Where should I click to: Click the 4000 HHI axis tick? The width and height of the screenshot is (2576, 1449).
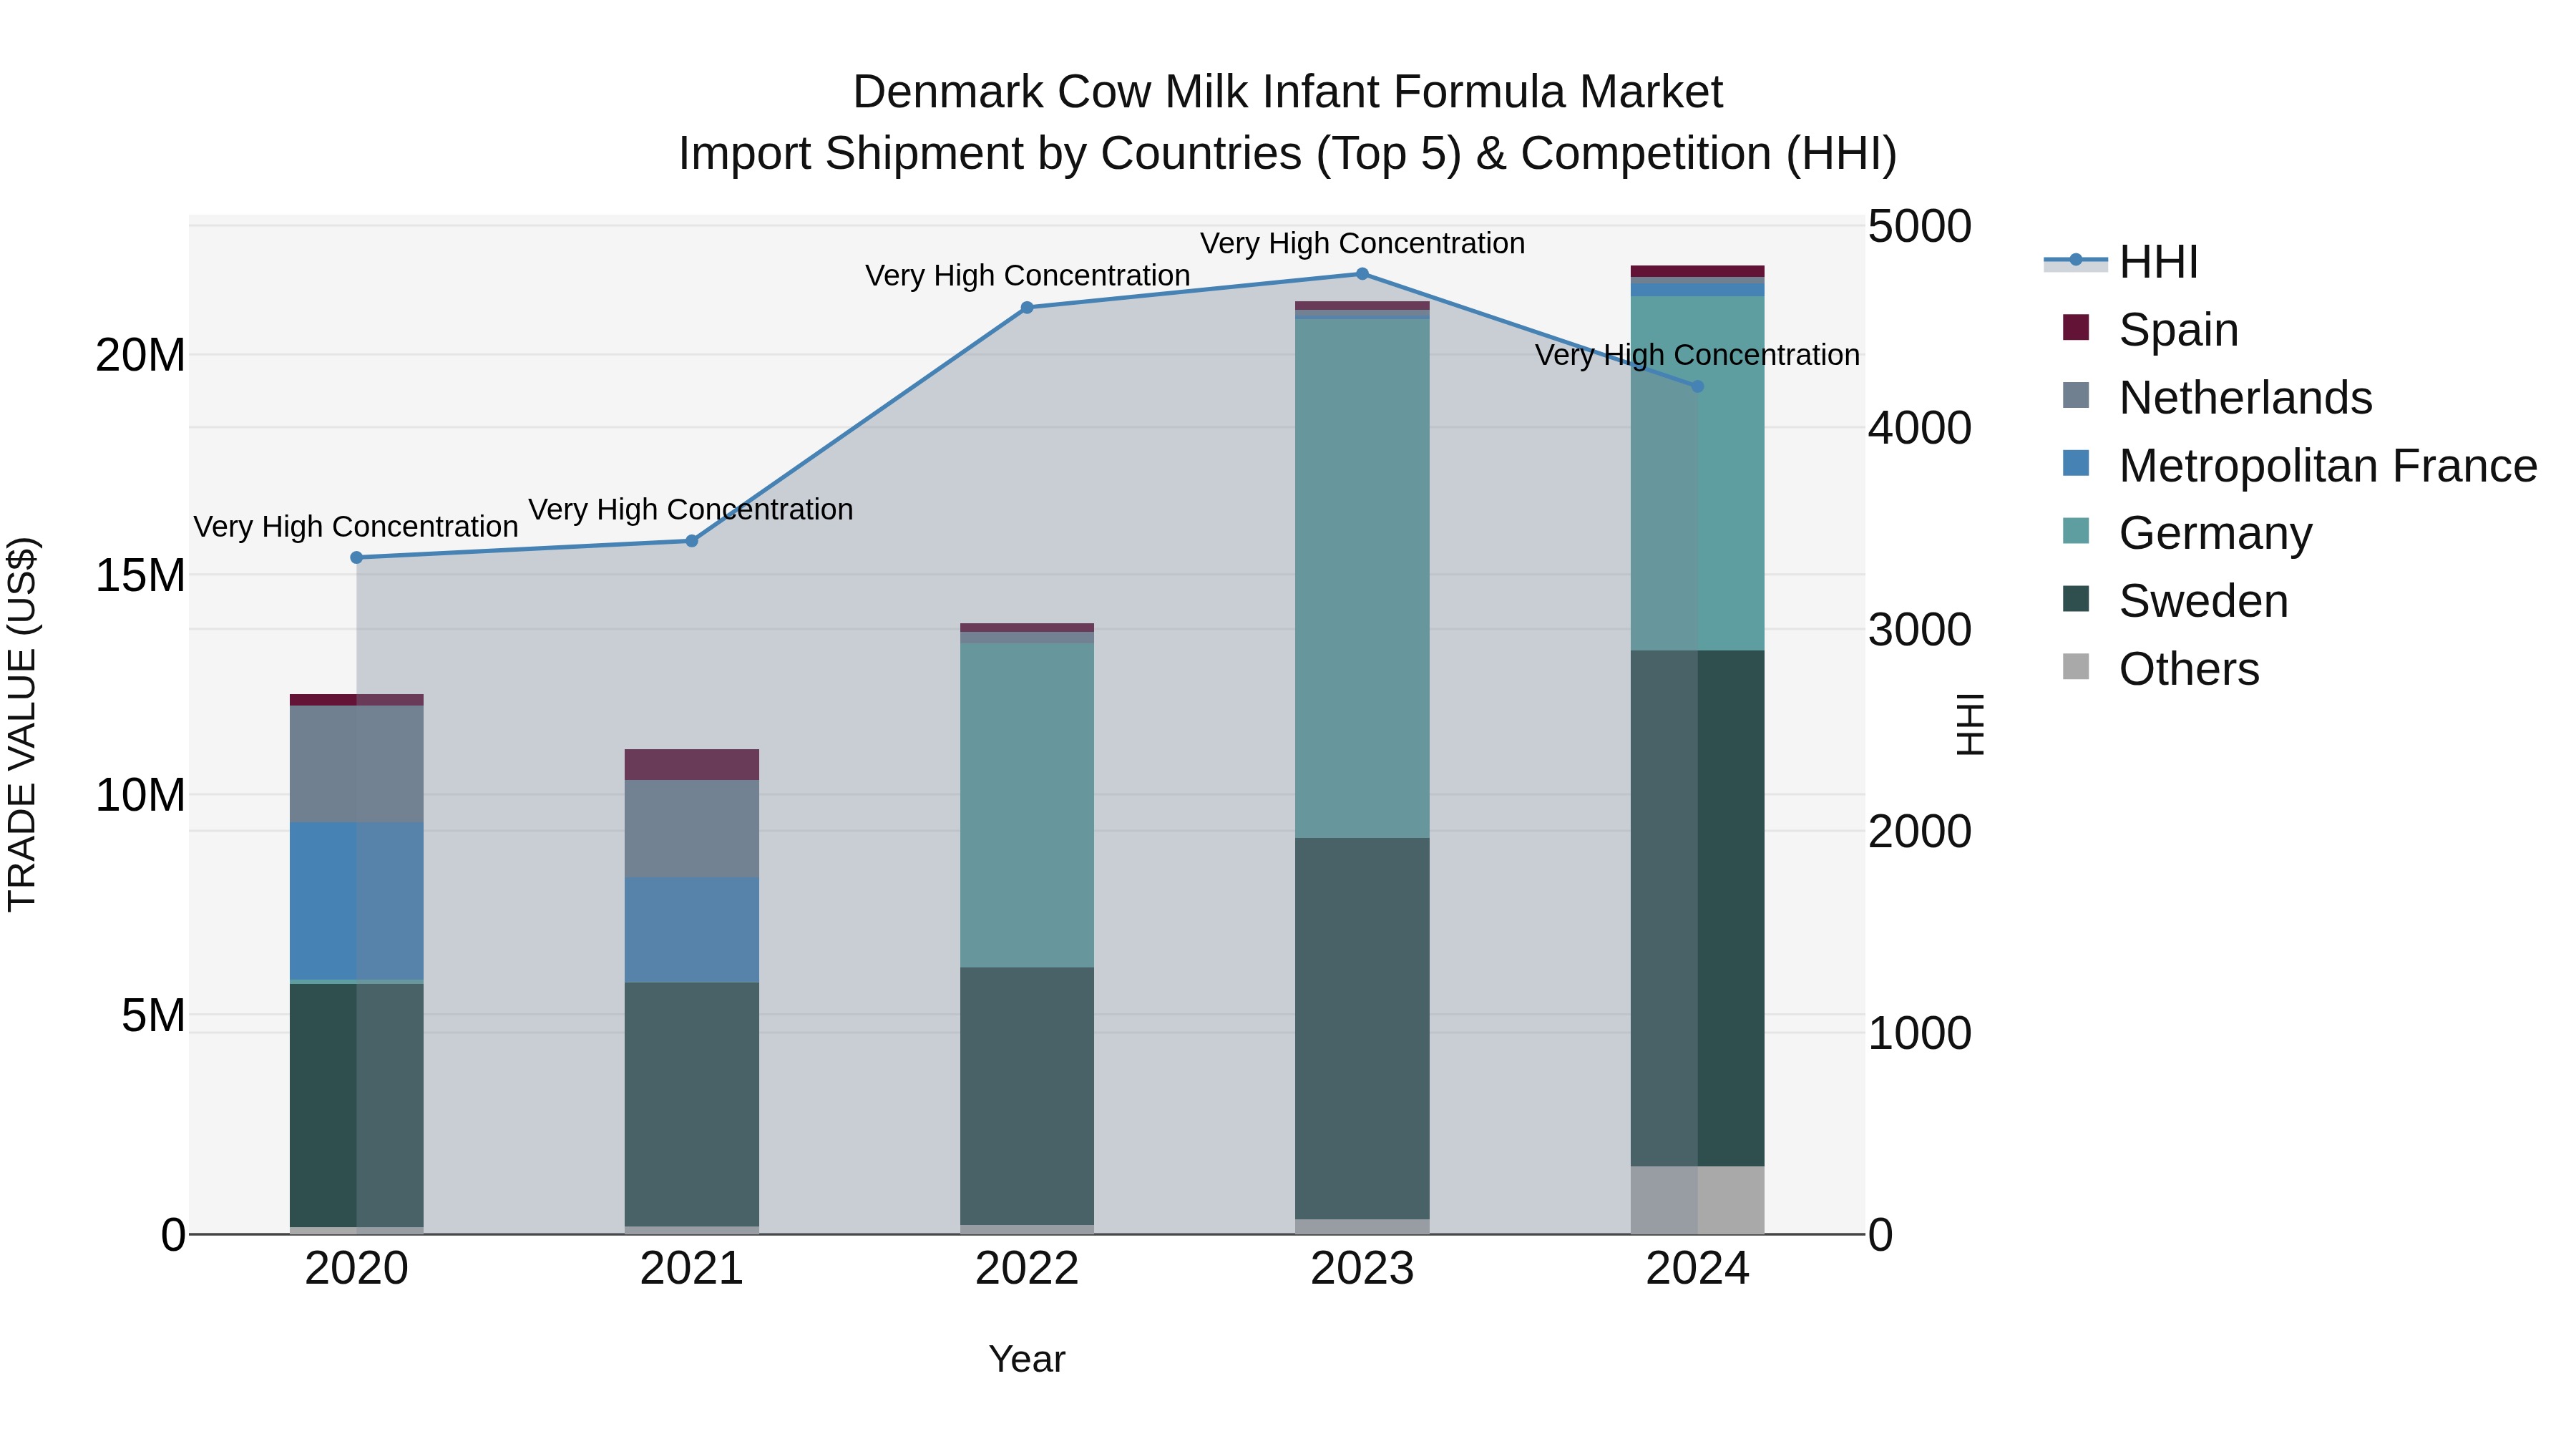(x=1920, y=428)
